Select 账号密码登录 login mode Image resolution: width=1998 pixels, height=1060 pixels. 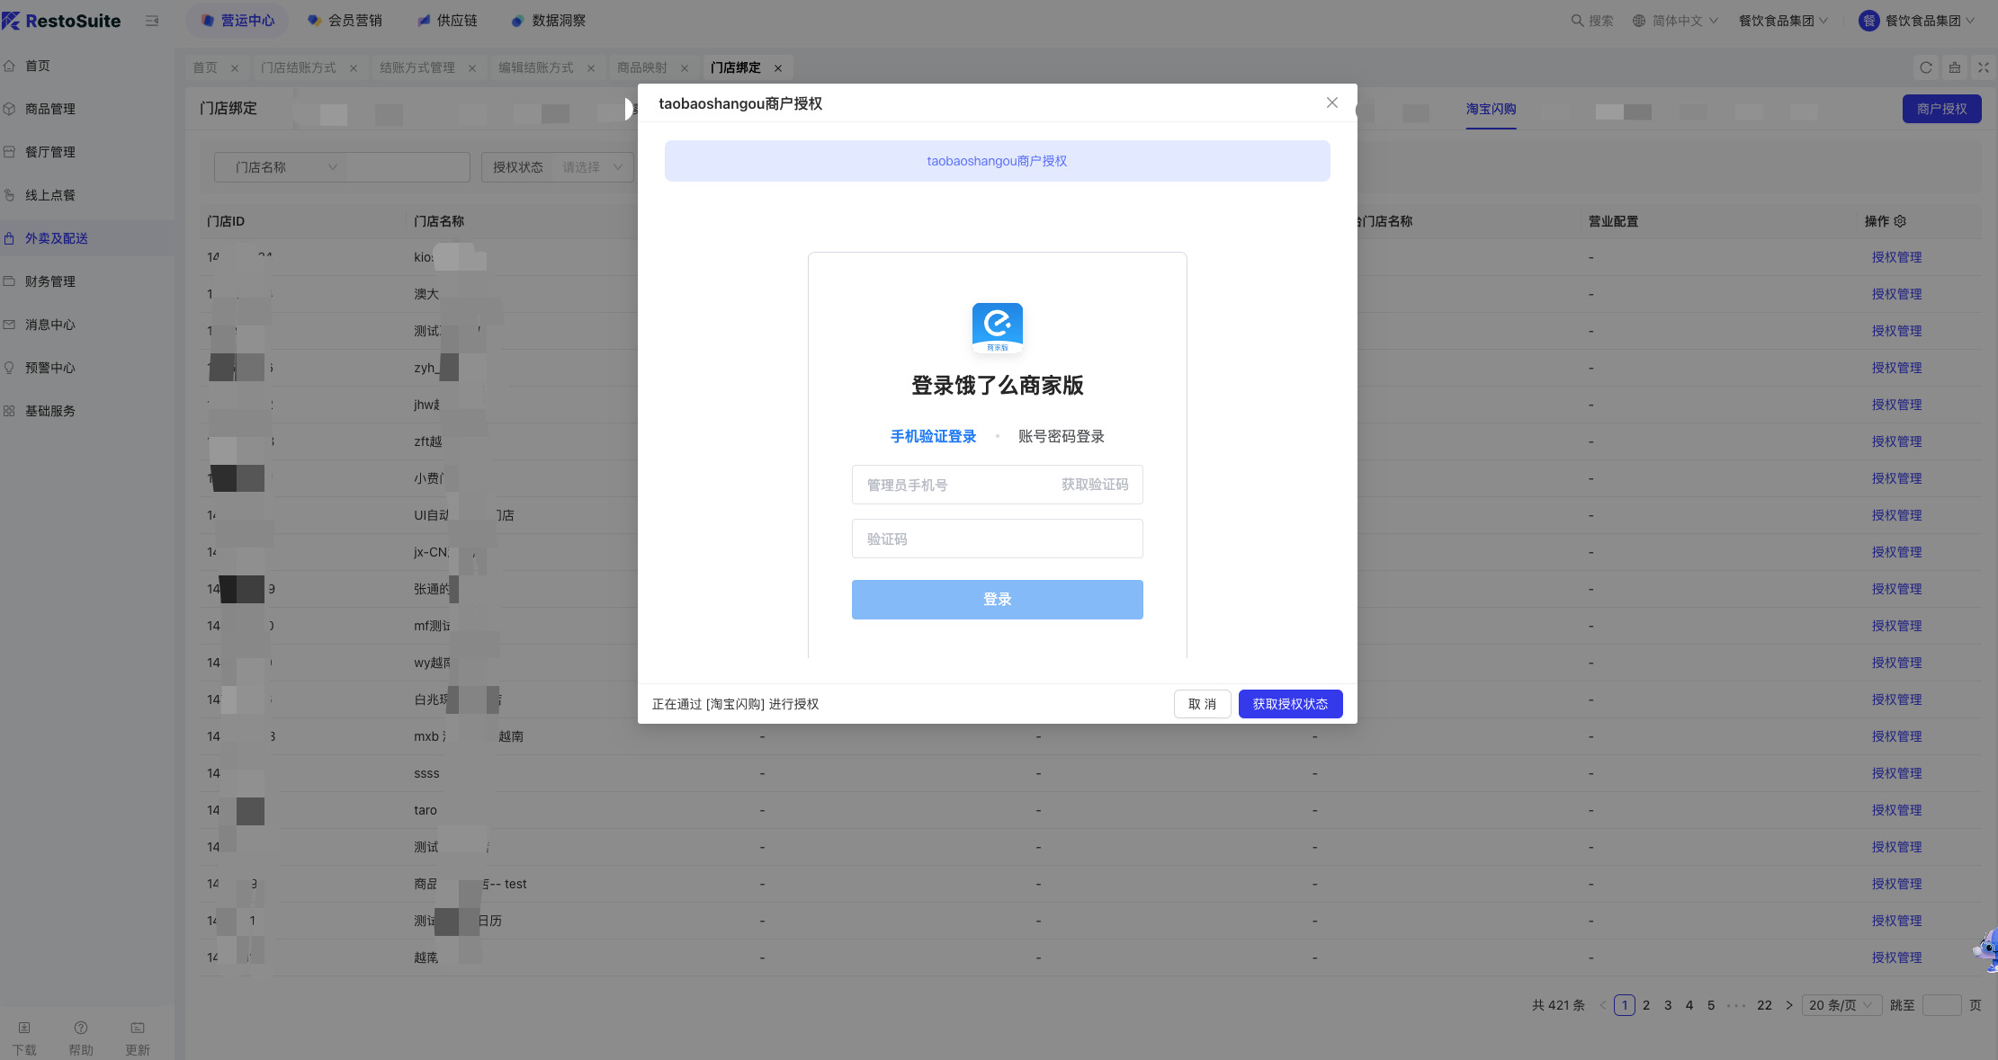coord(1061,436)
